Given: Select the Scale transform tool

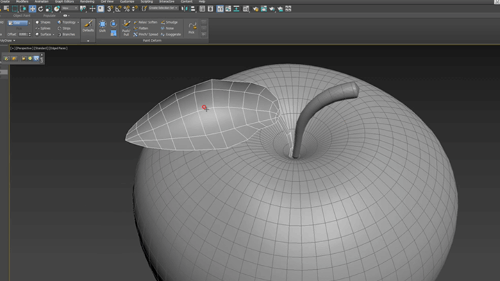Looking at the screenshot, I should pyautogui.click(x=49, y=9).
